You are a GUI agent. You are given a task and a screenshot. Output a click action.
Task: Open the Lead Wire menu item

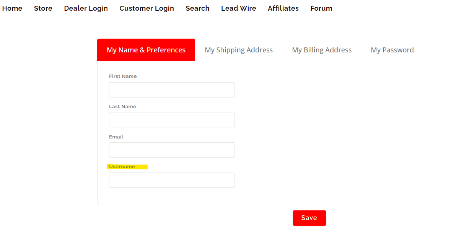[x=239, y=8]
